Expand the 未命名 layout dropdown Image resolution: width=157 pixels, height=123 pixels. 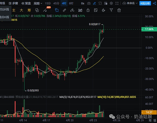(132, 3)
